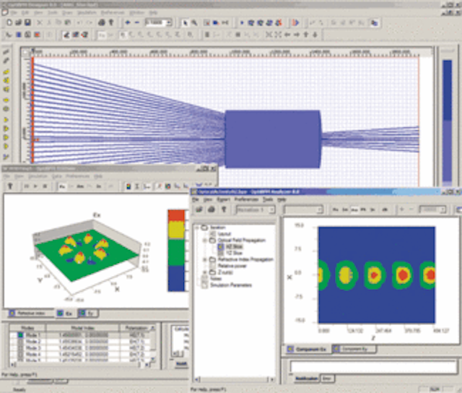Click the plus zoom icon in Analyzer toolbar
Image resolution: width=462 pixels, height=393 pixels.
click(401, 210)
